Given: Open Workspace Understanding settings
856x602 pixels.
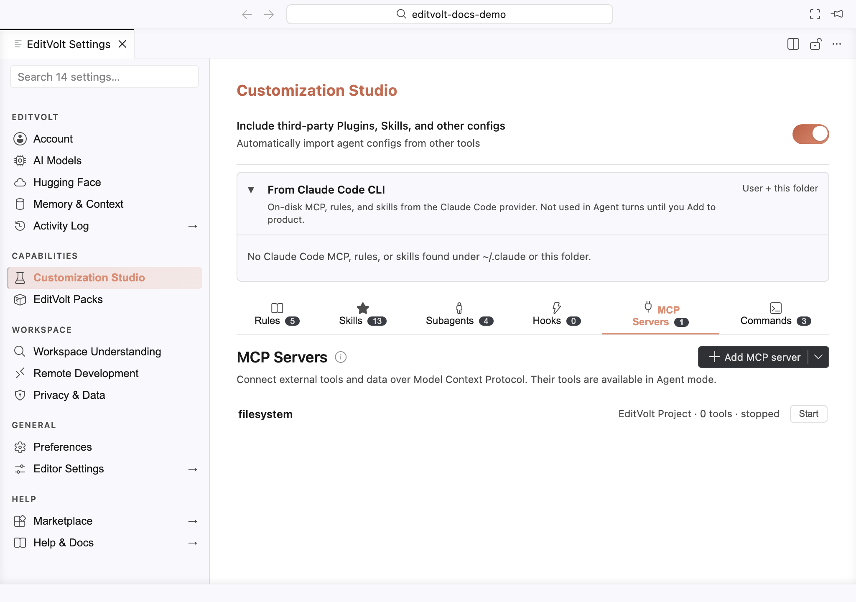Looking at the screenshot, I should 104,352.
